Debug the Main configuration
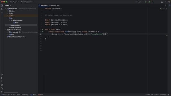The image size is (171, 96). click(x=149, y=2)
